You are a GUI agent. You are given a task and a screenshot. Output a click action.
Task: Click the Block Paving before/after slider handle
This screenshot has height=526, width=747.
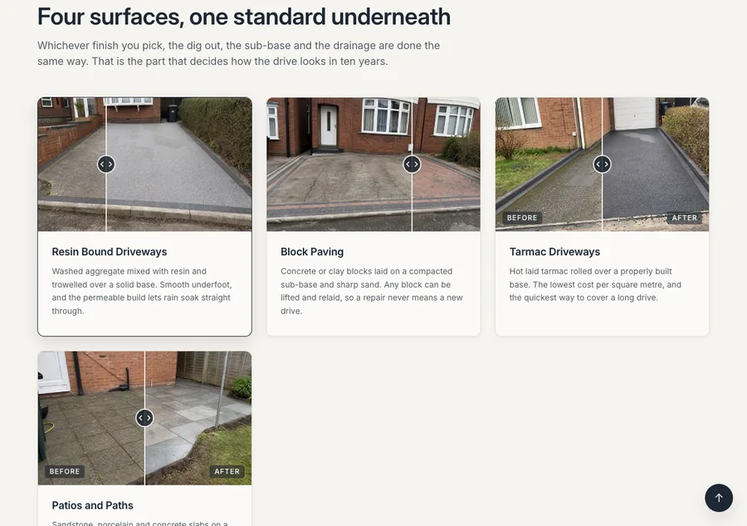click(412, 164)
